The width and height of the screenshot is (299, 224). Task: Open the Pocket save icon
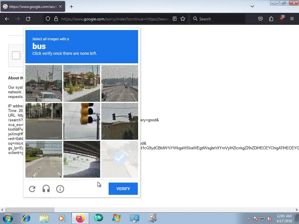coord(260,19)
